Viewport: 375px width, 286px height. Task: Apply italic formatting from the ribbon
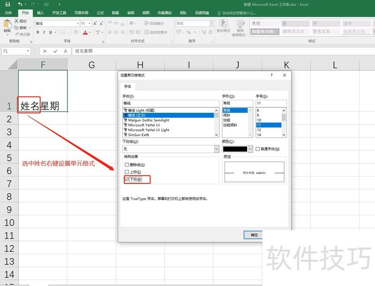click(x=44, y=32)
